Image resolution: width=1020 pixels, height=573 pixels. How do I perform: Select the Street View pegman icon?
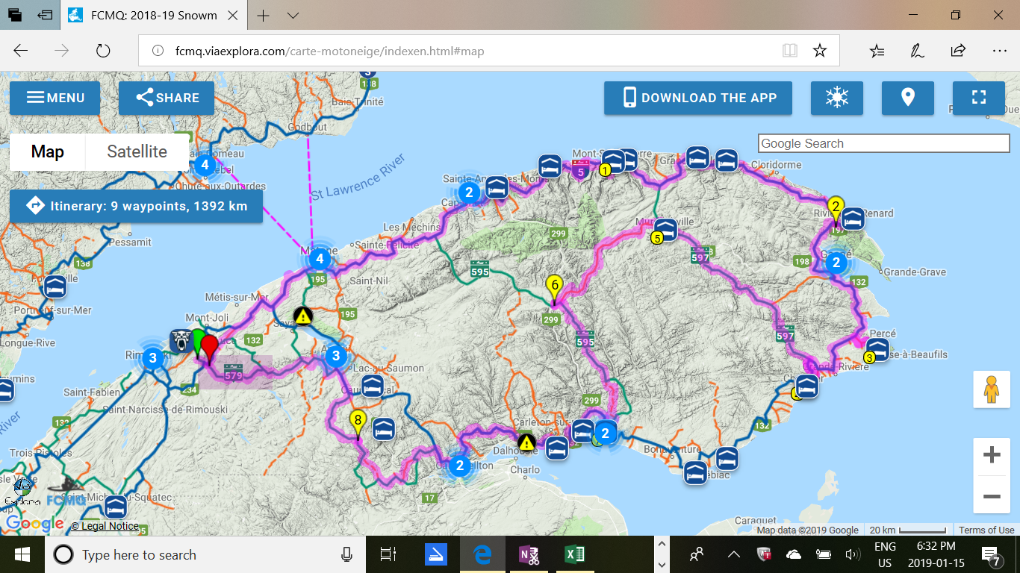pyautogui.click(x=992, y=389)
